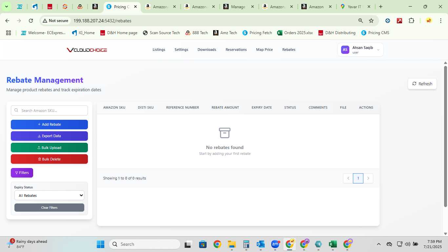Viewport: 448px width, 252px height.
Task: Click the AS user avatar badge
Action: 345,50
